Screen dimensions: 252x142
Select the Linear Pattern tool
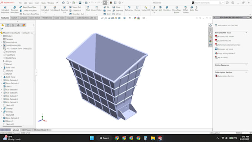click(97, 9)
